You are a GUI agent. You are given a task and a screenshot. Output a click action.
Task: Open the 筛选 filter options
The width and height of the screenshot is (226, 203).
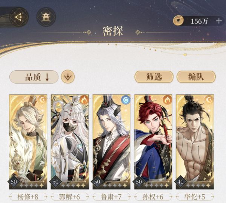tap(154, 77)
